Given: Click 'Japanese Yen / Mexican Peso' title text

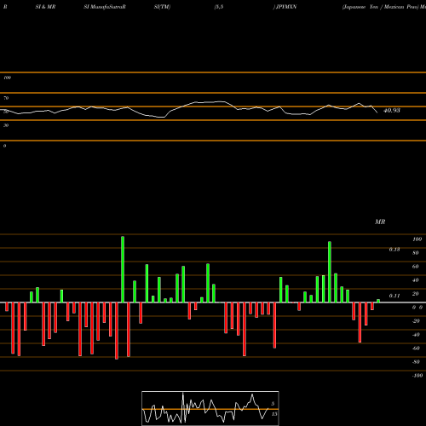Looking at the screenshot, I should (381, 7).
